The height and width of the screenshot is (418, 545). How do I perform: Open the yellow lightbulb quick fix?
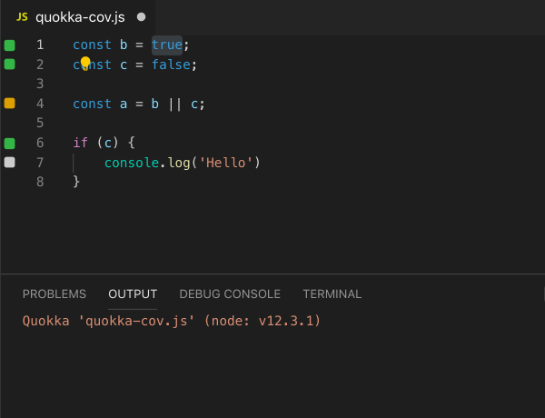[85, 64]
